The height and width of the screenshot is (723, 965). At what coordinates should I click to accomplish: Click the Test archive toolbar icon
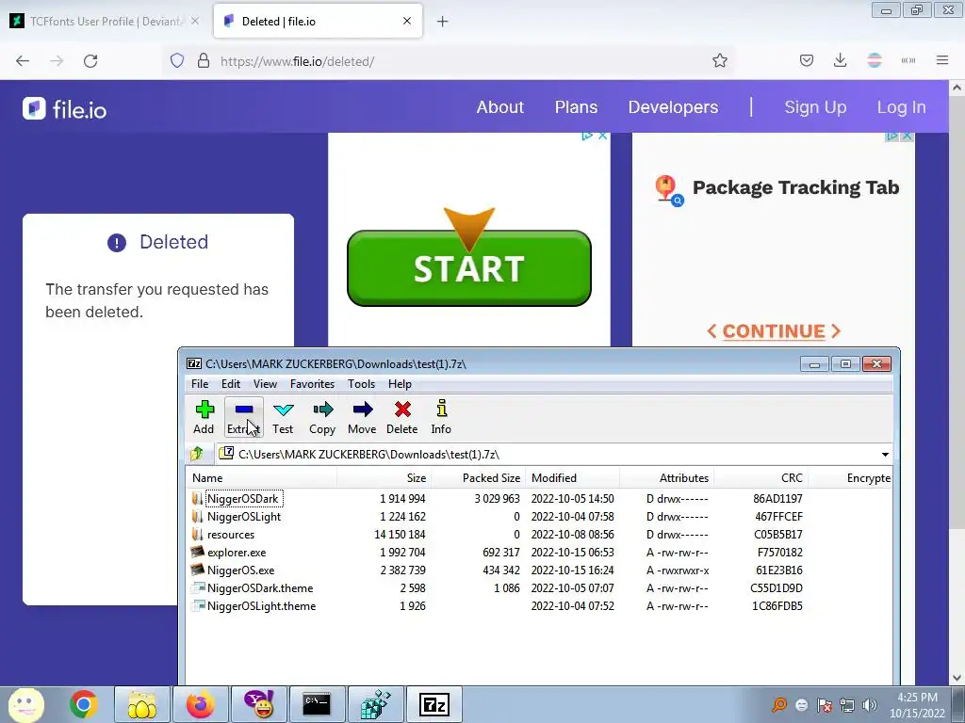(283, 417)
